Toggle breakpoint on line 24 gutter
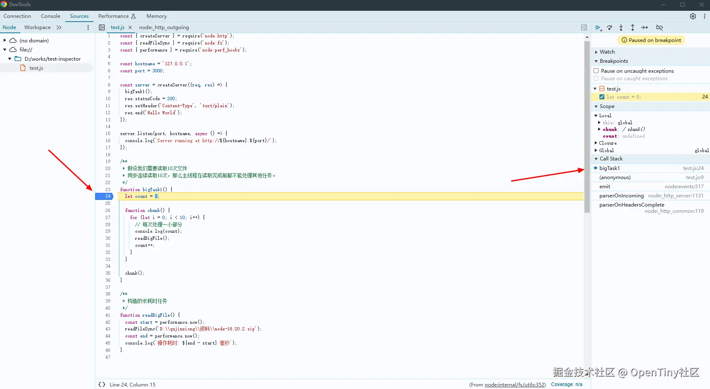 [104, 196]
